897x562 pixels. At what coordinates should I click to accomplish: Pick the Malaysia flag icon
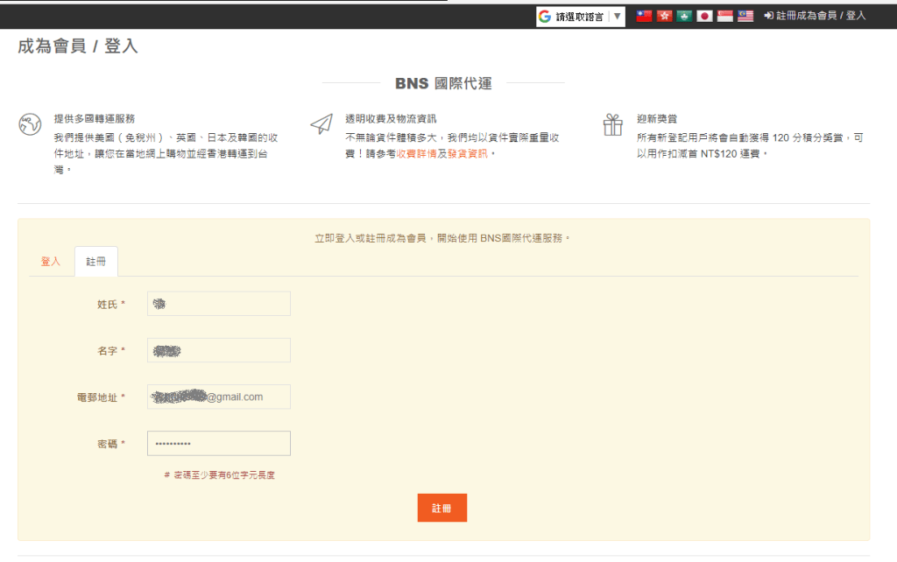click(x=745, y=16)
